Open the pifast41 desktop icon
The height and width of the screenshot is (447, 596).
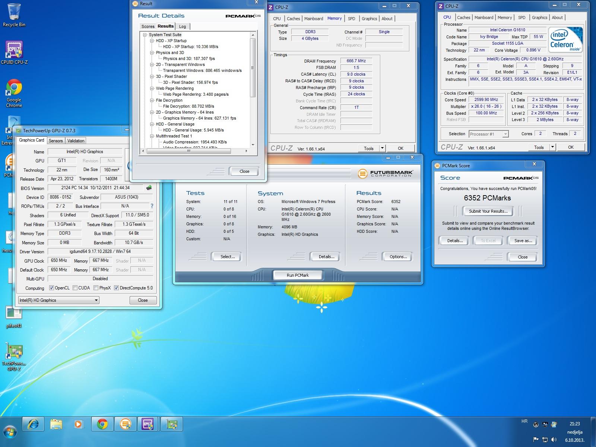[14, 317]
